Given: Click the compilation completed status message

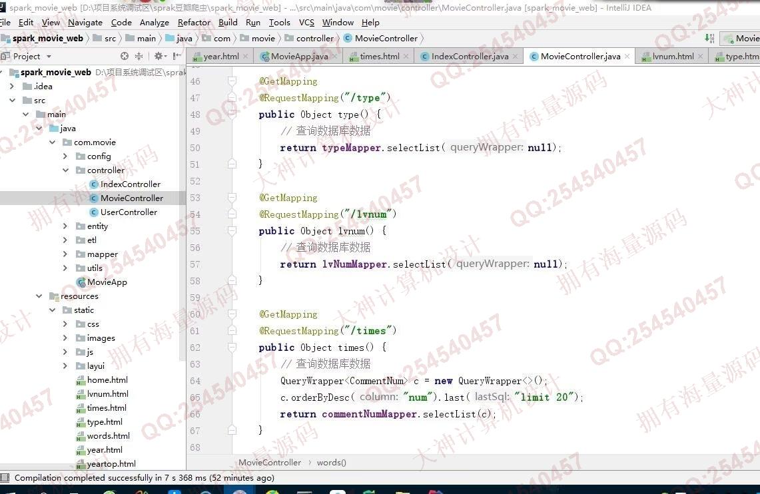Looking at the screenshot, I should click(x=145, y=477).
